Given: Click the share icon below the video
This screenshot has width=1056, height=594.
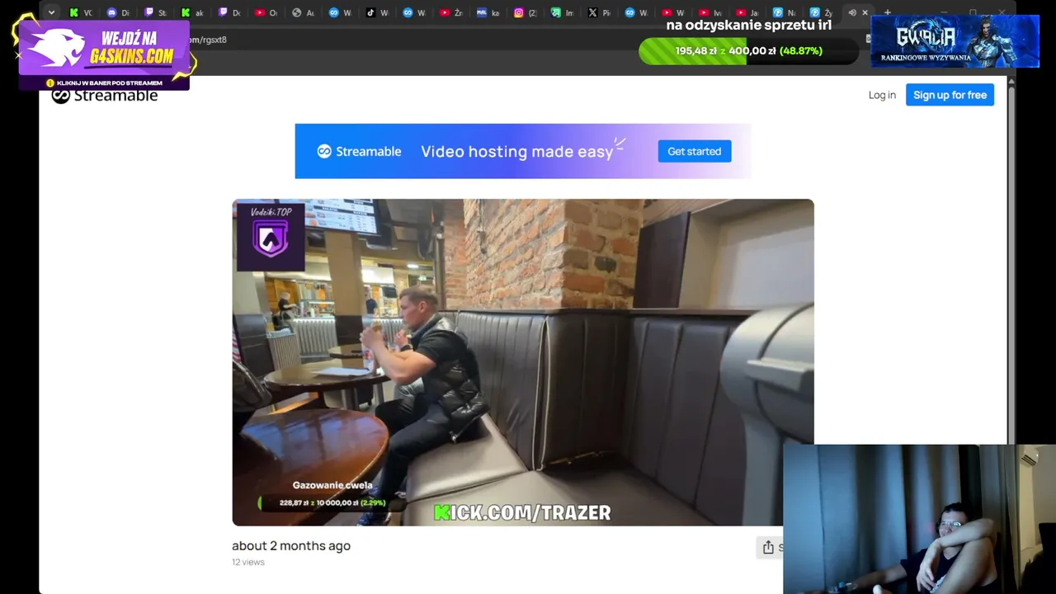Looking at the screenshot, I should [768, 547].
